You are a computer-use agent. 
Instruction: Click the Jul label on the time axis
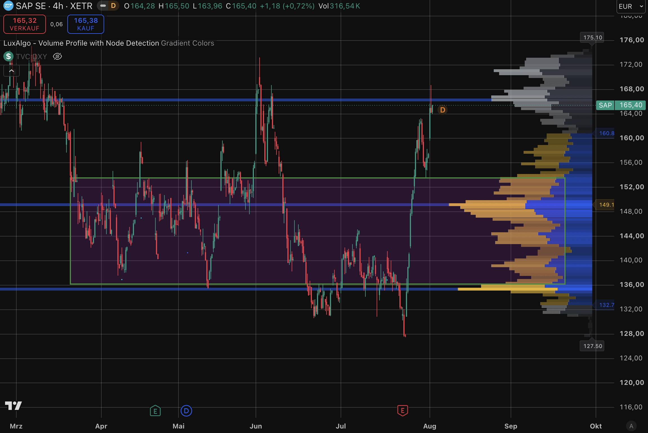click(x=341, y=426)
